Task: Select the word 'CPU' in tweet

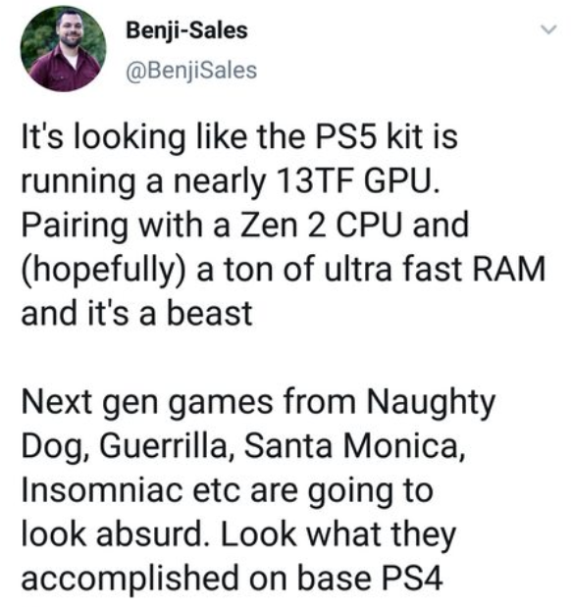Action: pyautogui.click(x=370, y=225)
